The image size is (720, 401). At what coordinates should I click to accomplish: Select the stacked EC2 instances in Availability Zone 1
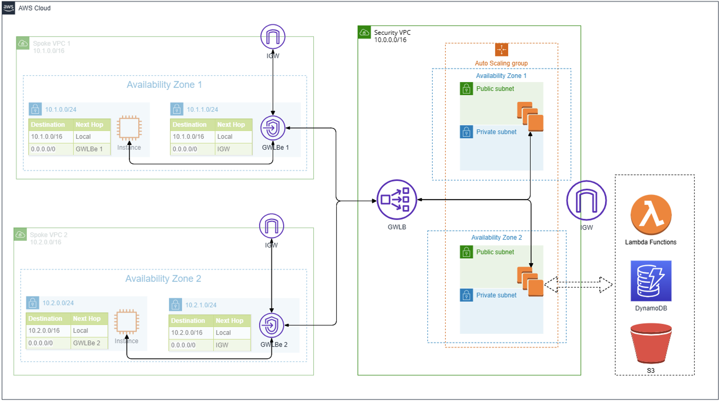pos(530,116)
